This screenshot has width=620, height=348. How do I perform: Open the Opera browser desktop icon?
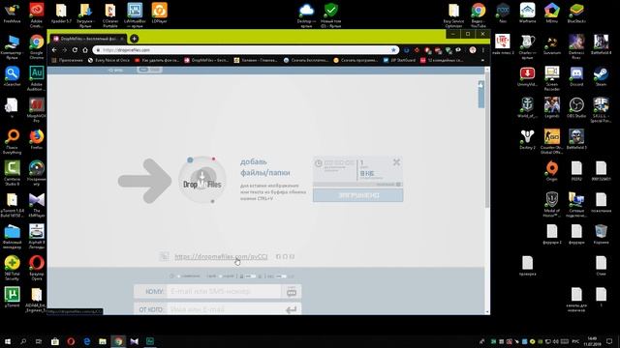pyautogui.click(x=37, y=268)
